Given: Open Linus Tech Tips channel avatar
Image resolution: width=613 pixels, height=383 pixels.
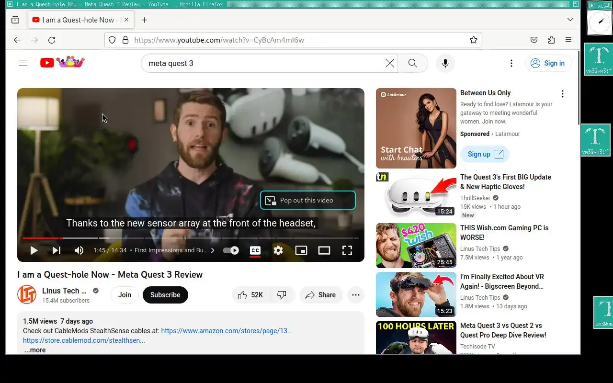Looking at the screenshot, I should (27, 295).
